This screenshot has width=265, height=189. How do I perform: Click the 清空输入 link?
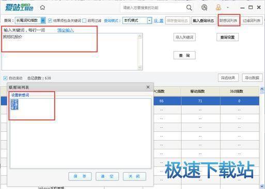pos(66,30)
